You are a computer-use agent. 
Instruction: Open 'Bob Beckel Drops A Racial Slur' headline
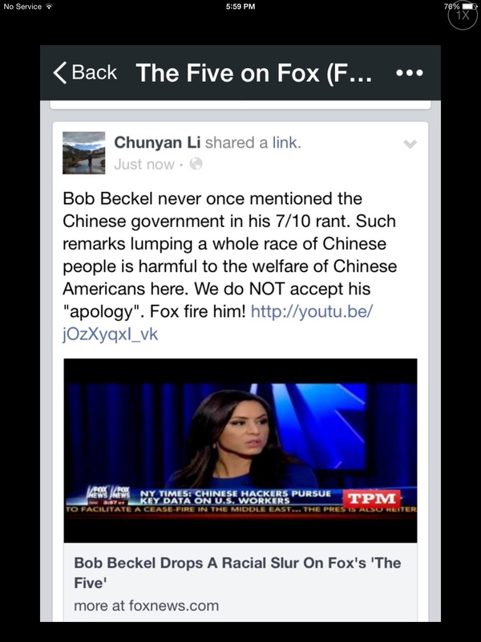coord(237,572)
